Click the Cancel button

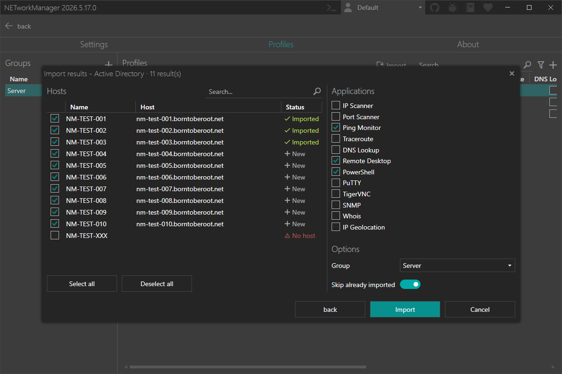480,309
